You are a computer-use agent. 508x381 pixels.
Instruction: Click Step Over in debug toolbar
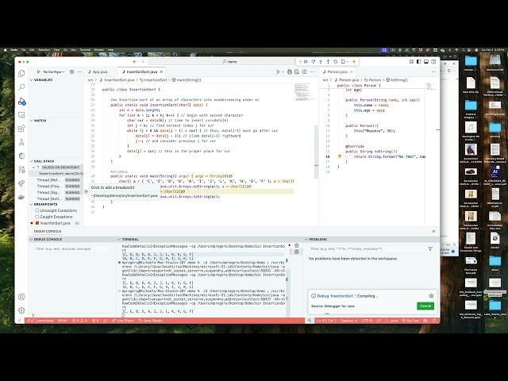coord(314,62)
